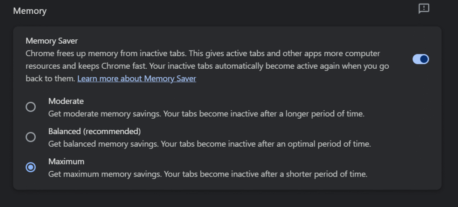Click the send feedback icon beside Memory

424,8
